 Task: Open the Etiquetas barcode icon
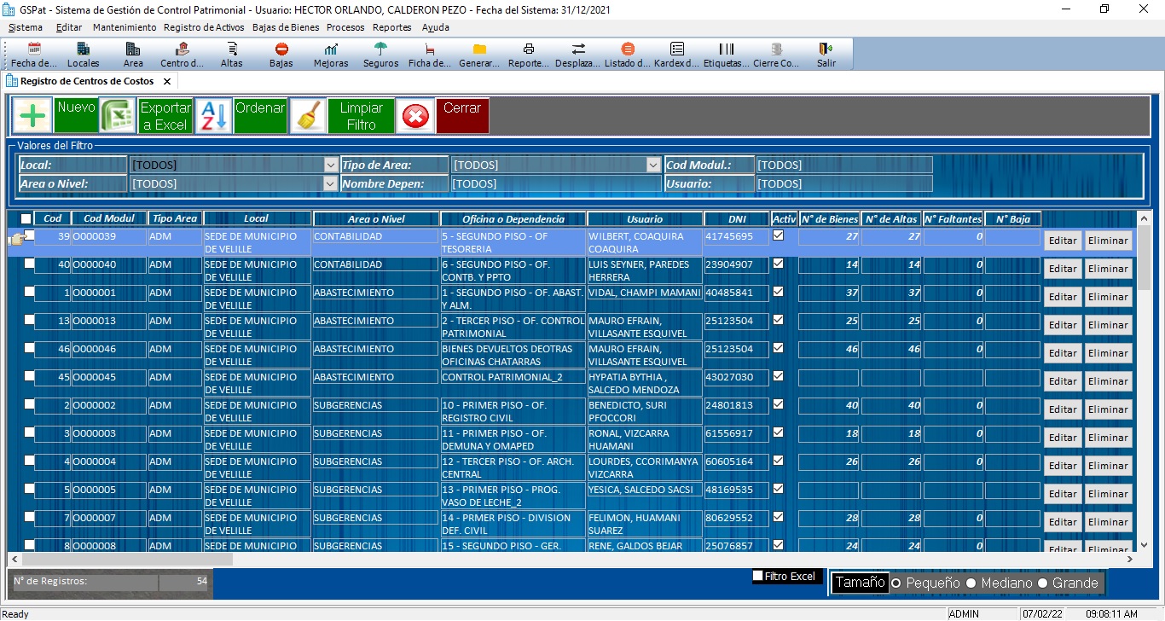click(727, 55)
